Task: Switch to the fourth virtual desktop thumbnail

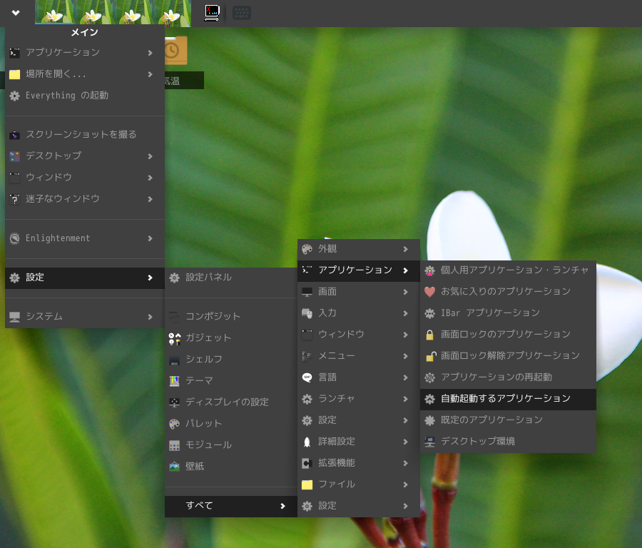Action: 172,12
